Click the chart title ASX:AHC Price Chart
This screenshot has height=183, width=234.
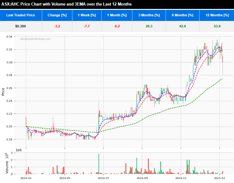(x=67, y=4)
